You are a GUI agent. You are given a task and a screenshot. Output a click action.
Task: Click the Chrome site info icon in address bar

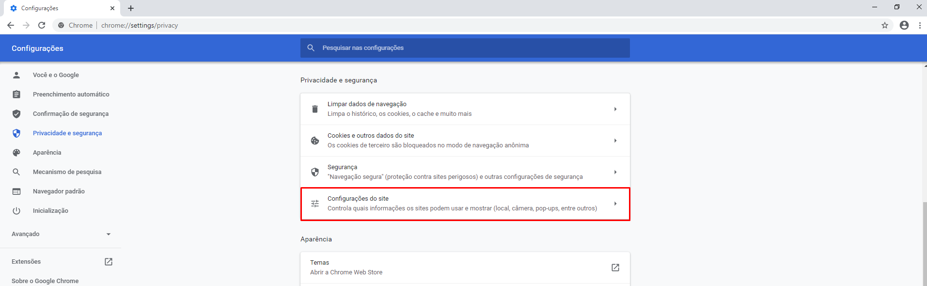(61, 25)
